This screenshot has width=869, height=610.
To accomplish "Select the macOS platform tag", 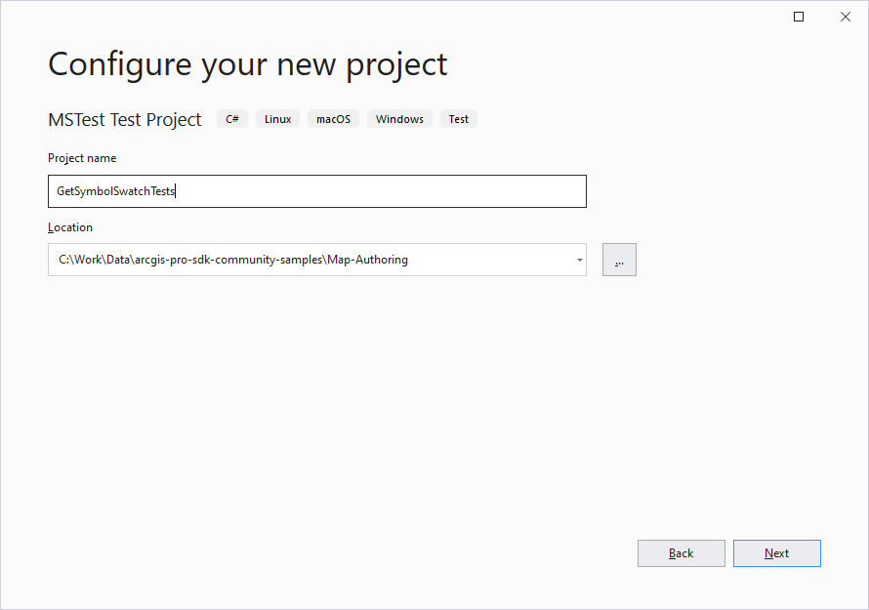I will click(333, 118).
